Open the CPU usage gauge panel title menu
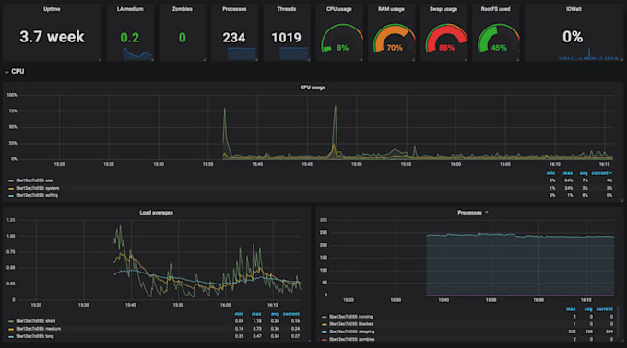Image resolution: width=627 pixels, height=348 pixels. [x=339, y=9]
